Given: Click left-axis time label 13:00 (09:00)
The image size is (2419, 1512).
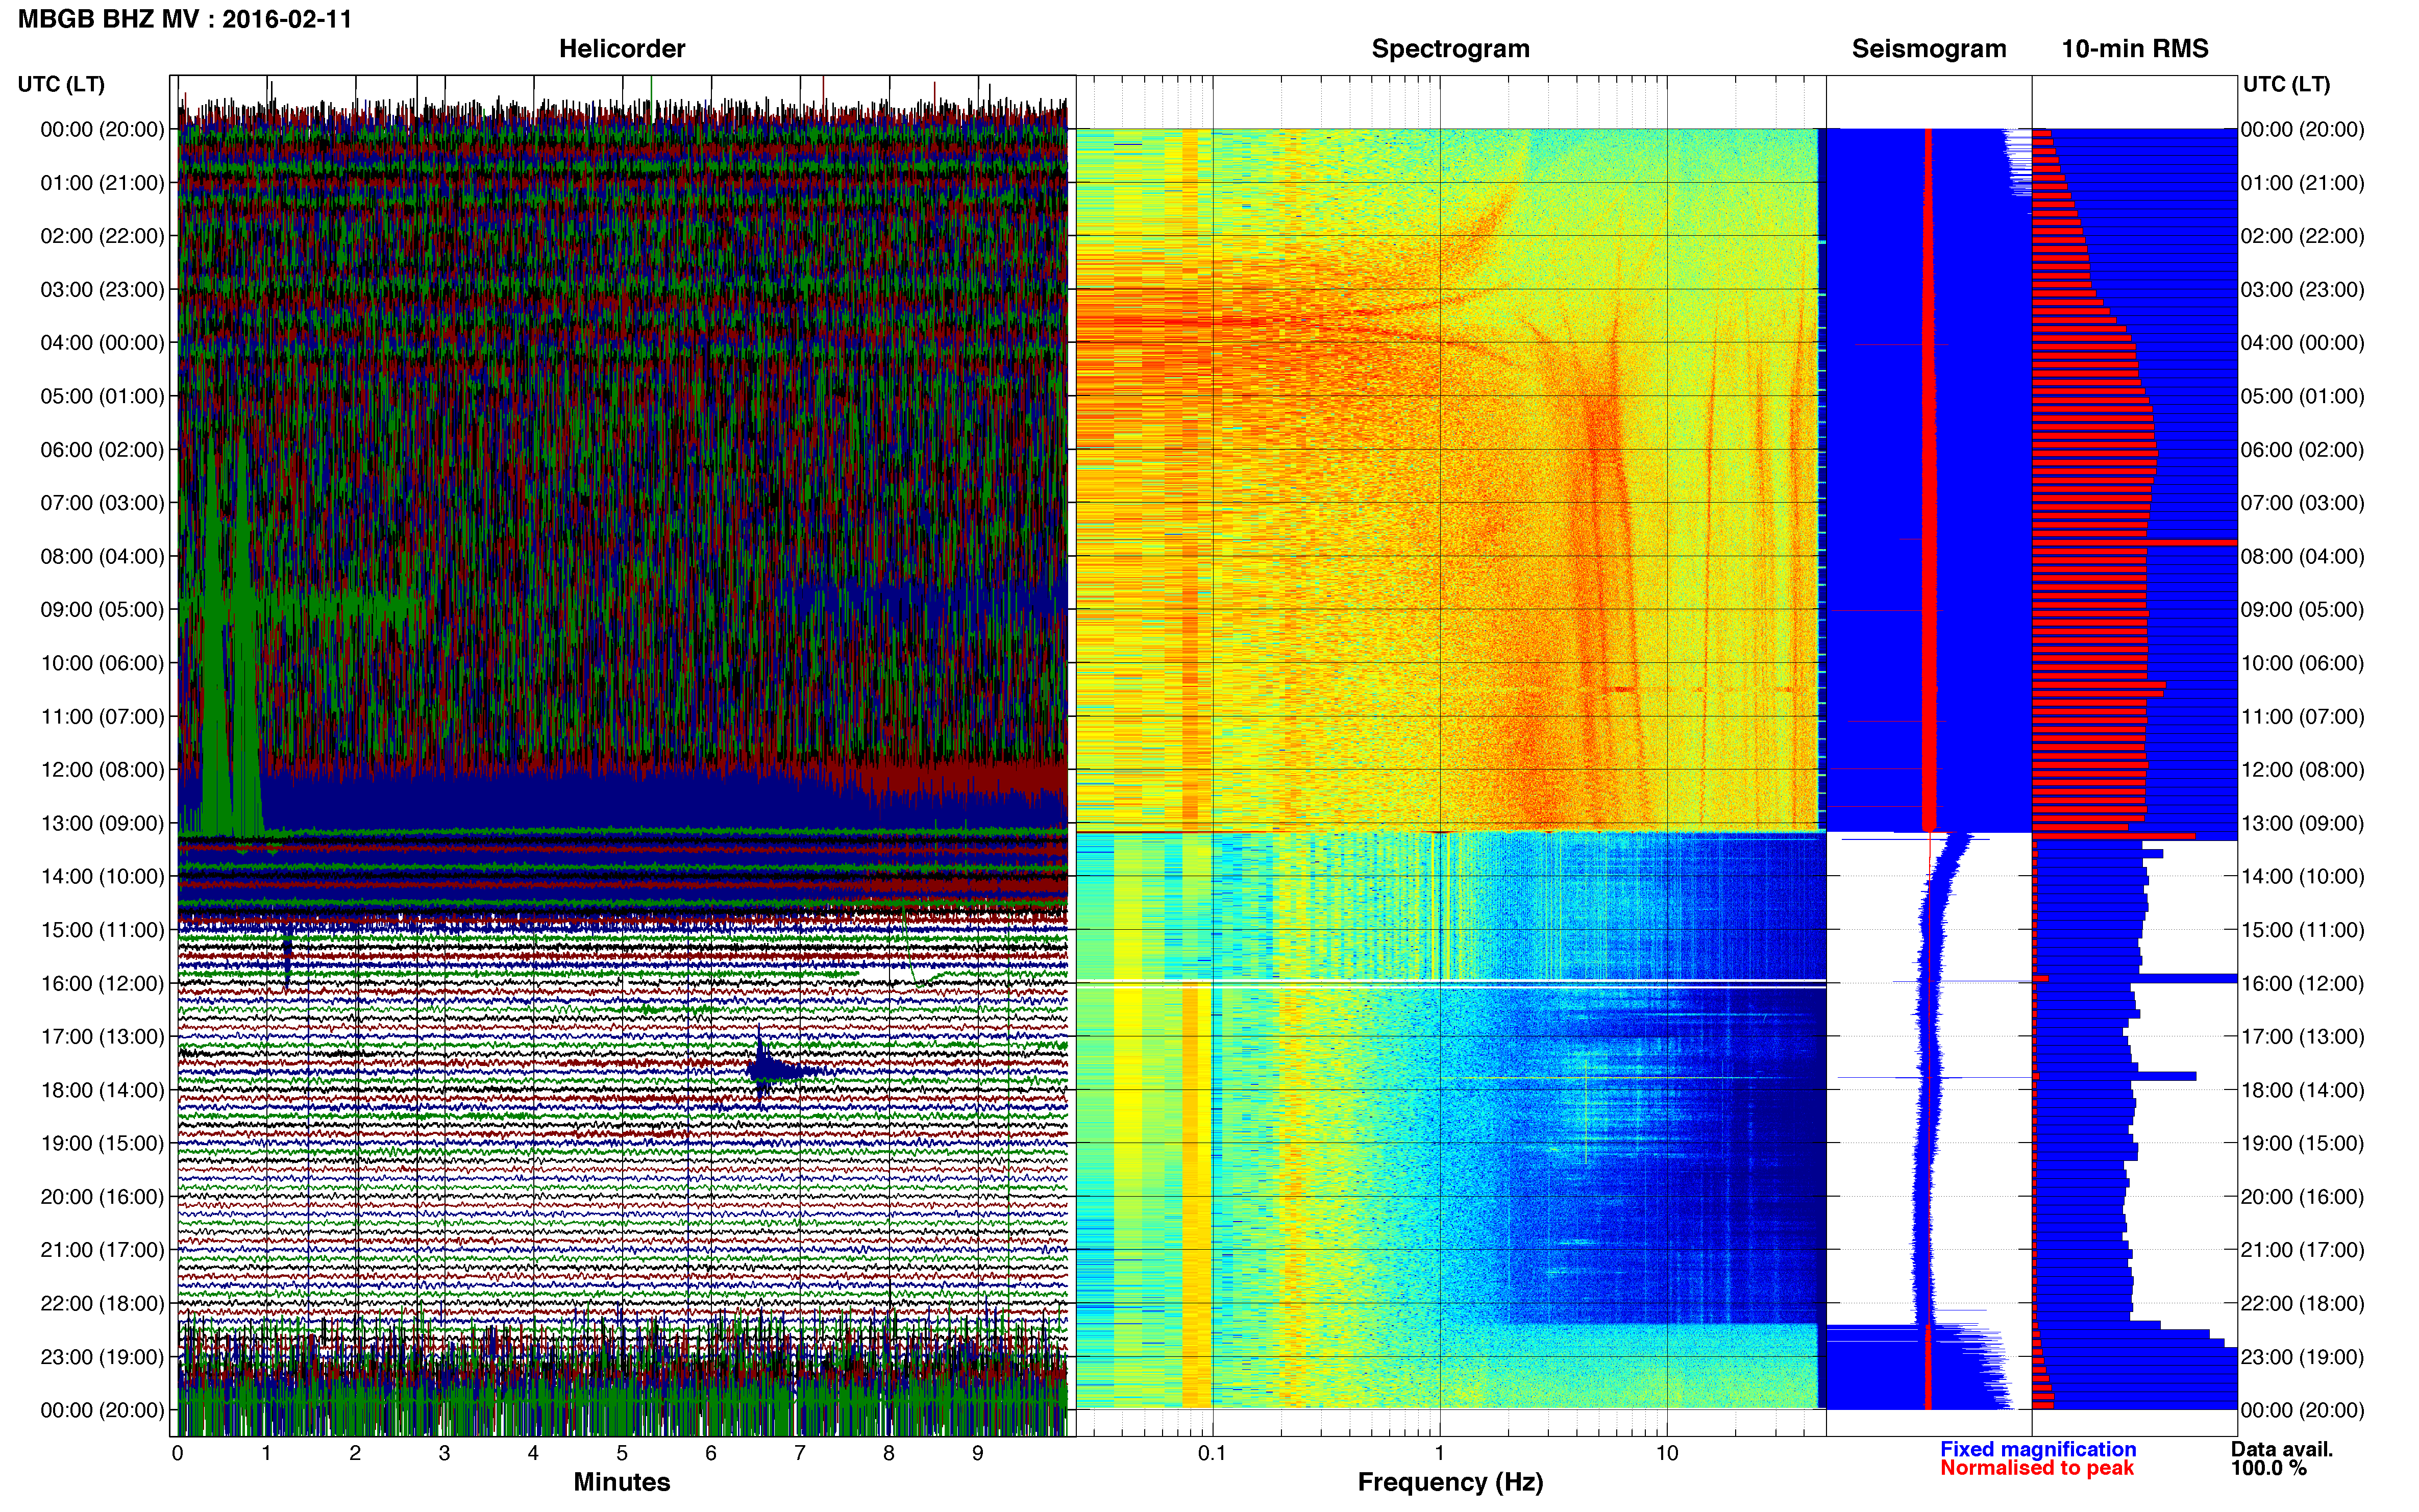Looking at the screenshot, I should click(x=102, y=823).
